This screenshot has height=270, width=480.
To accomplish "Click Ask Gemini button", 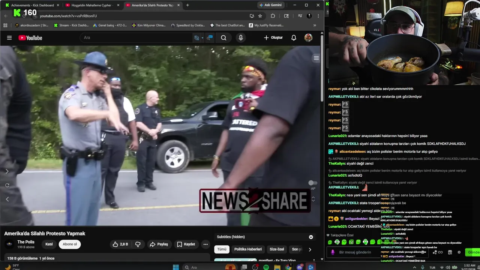I will (x=270, y=5).
